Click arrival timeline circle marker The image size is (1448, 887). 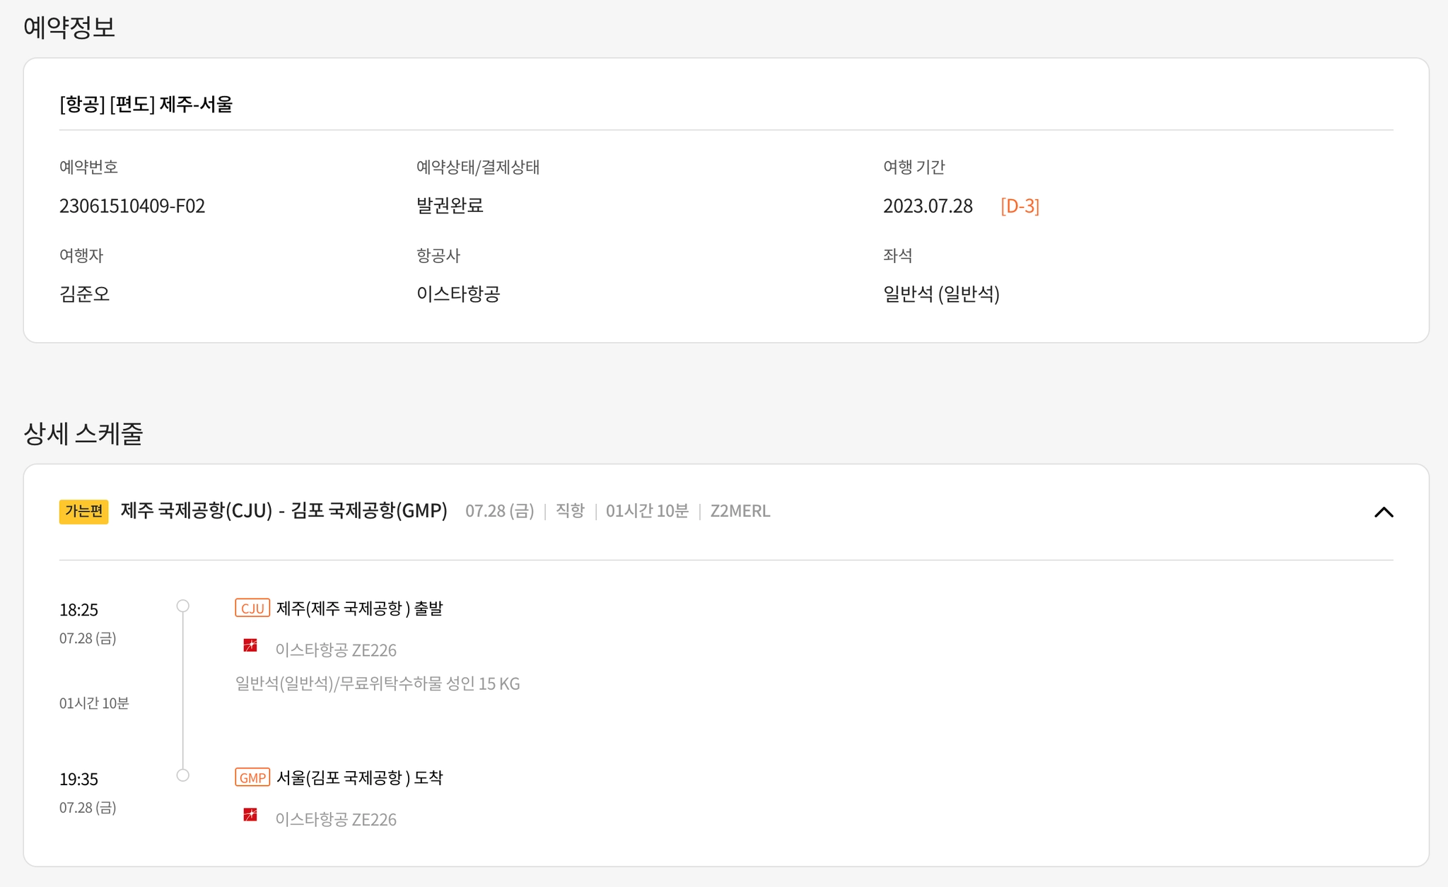183,775
